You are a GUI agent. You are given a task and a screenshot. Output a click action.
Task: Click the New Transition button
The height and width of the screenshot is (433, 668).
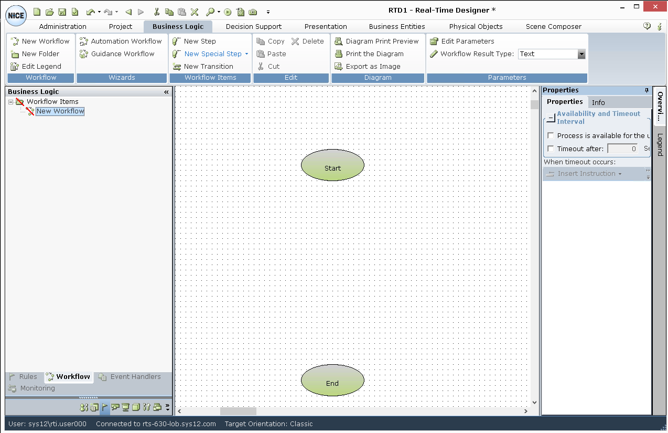point(208,66)
